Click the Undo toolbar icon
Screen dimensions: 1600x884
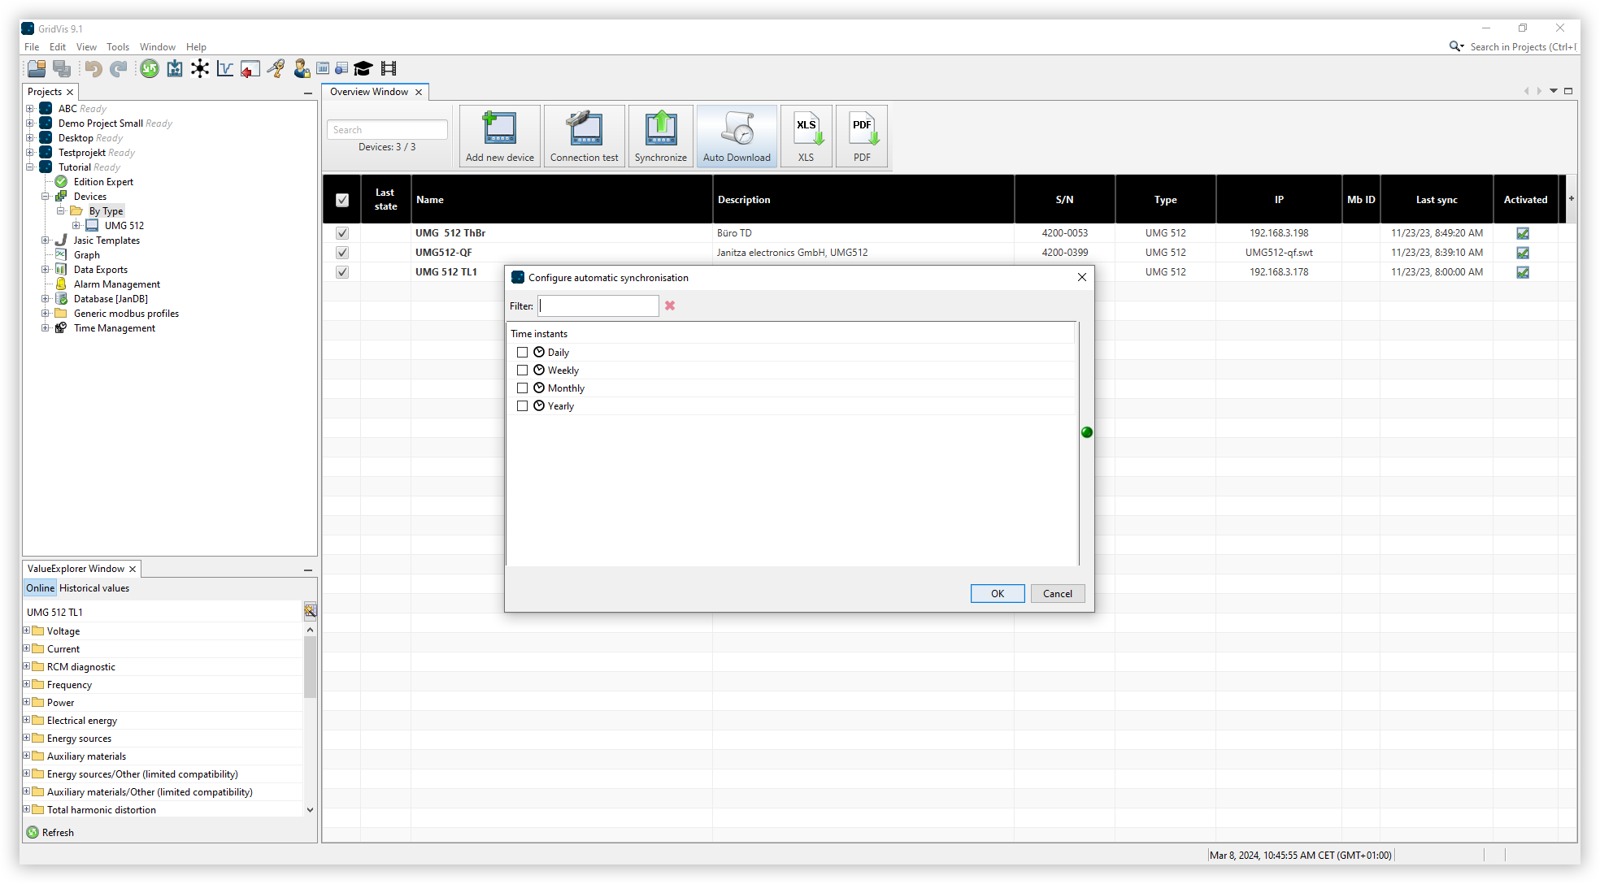(93, 69)
